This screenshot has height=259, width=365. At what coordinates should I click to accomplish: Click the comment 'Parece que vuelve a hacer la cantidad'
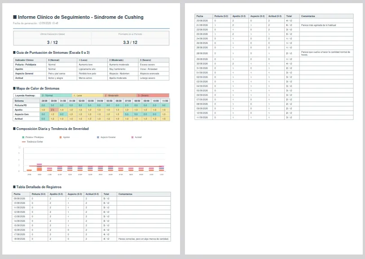tap(325, 53)
